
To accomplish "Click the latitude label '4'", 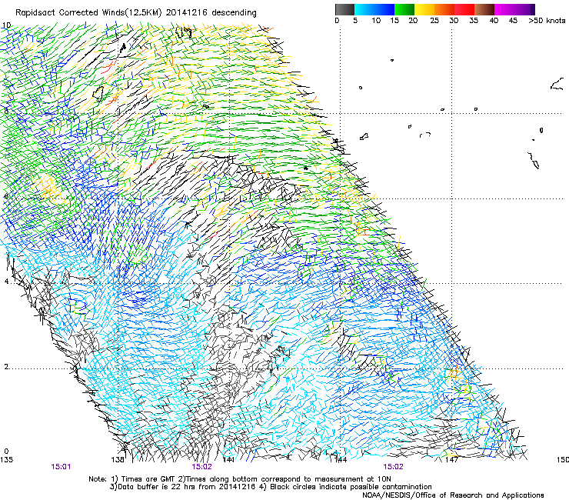I will point(6,282).
